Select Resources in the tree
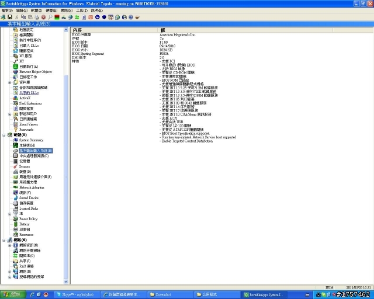Image resolution: width=374 pixels, height=299 pixels. [x=26, y=235]
